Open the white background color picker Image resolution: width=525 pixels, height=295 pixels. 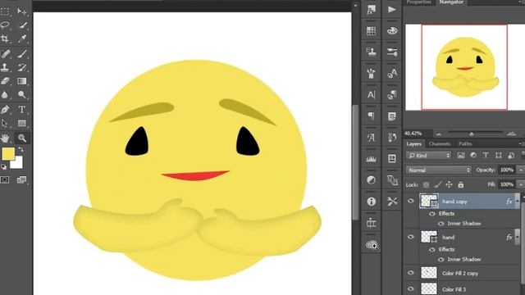coord(18,164)
